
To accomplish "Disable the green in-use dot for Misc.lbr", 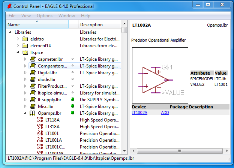I will tap(72, 106).
